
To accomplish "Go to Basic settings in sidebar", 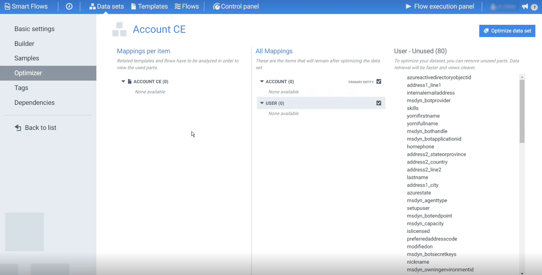I will point(34,29).
